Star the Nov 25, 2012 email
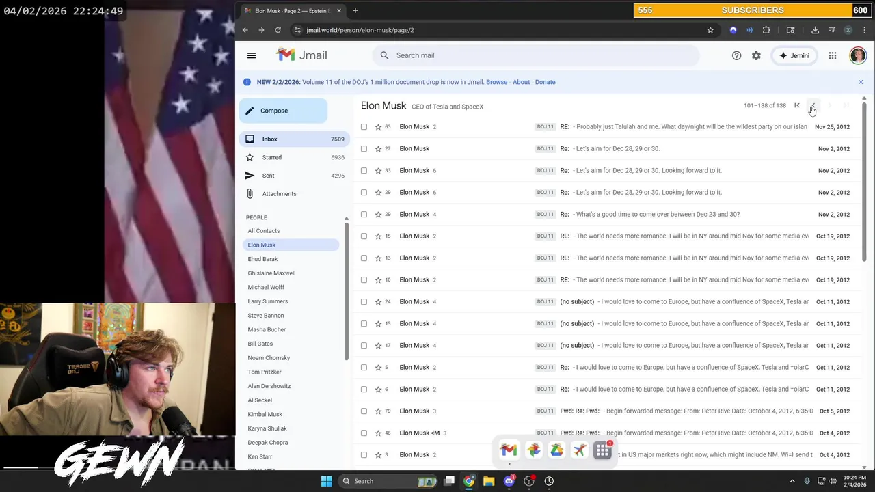 click(x=378, y=127)
